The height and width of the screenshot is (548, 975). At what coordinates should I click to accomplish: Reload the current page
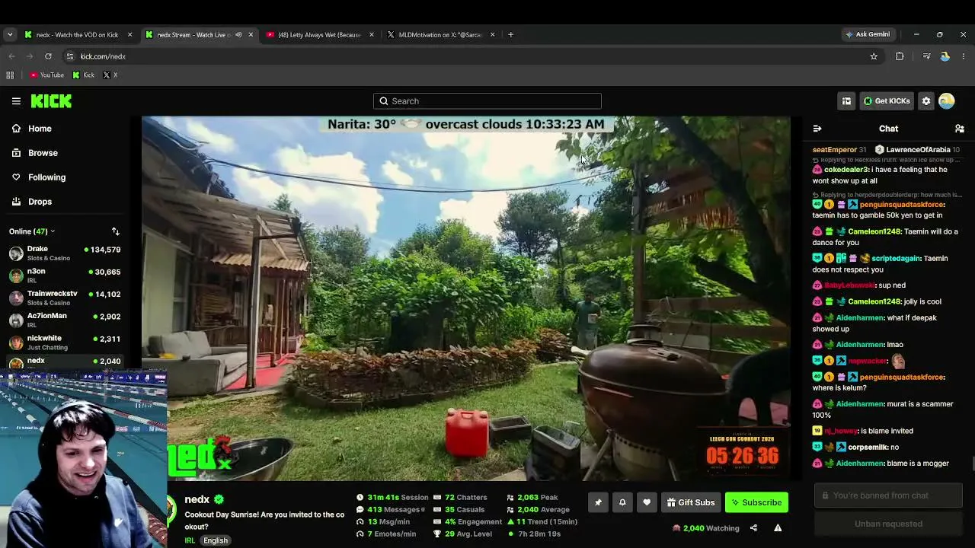[48, 56]
